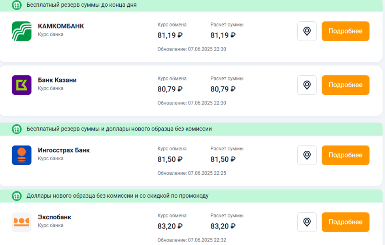
Task: Click the КАМКОМБАНК green logo
Action: [x=22, y=31]
